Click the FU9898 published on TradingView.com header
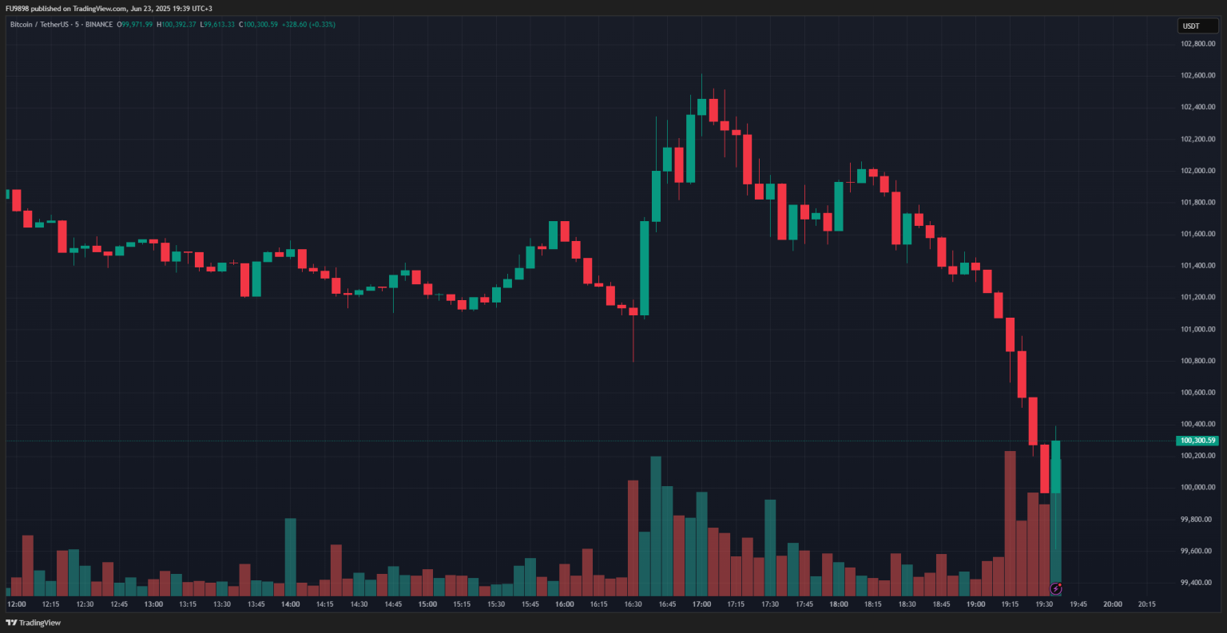This screenshot has height=633, width=1227. click(109, 8)
